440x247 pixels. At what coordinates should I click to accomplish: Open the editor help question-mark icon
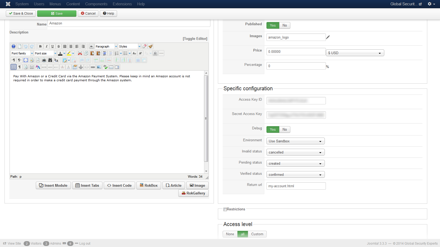[14, 46]
